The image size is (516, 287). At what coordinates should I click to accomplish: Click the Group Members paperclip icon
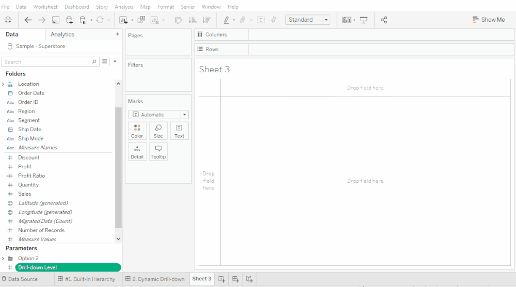243,20
